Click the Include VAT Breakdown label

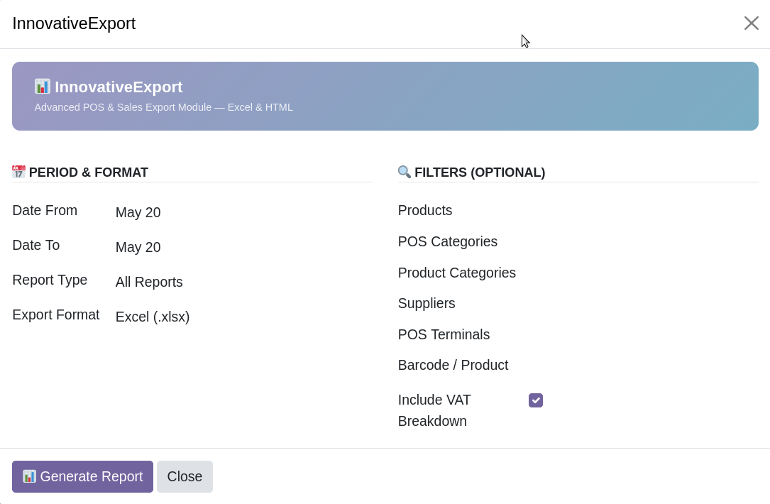pyautogui.click(x=434, y=411)
